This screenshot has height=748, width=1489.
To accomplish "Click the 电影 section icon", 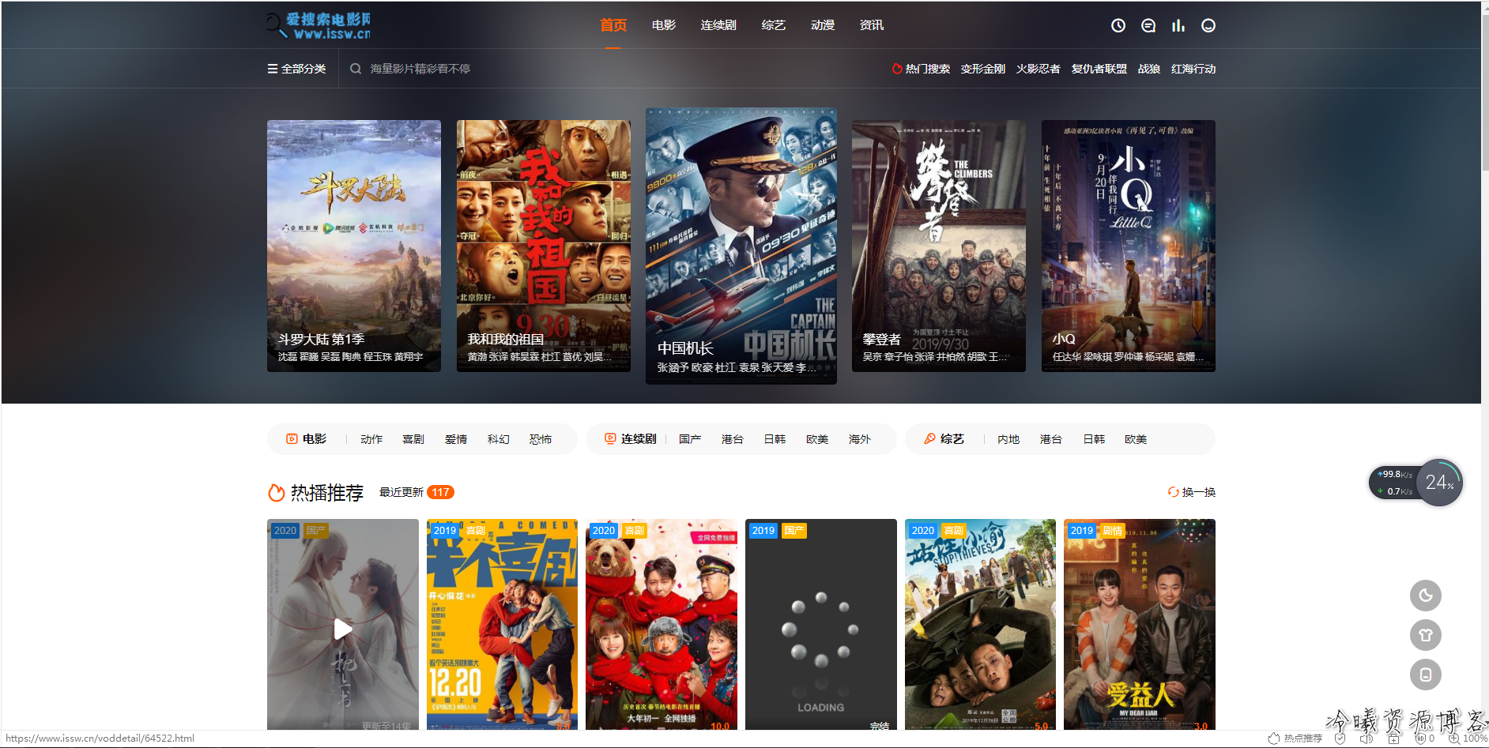I will (292, 438).
